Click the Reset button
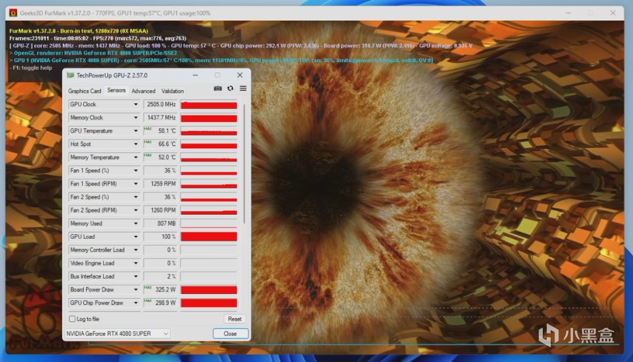The image size is (633, 362). [234, 319]
